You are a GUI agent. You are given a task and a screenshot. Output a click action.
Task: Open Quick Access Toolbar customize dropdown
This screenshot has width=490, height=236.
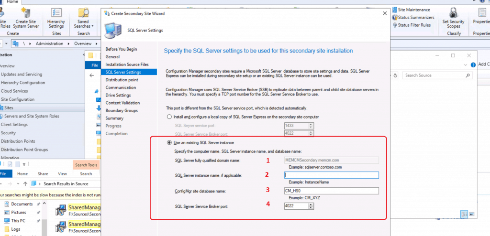[24, 164]
